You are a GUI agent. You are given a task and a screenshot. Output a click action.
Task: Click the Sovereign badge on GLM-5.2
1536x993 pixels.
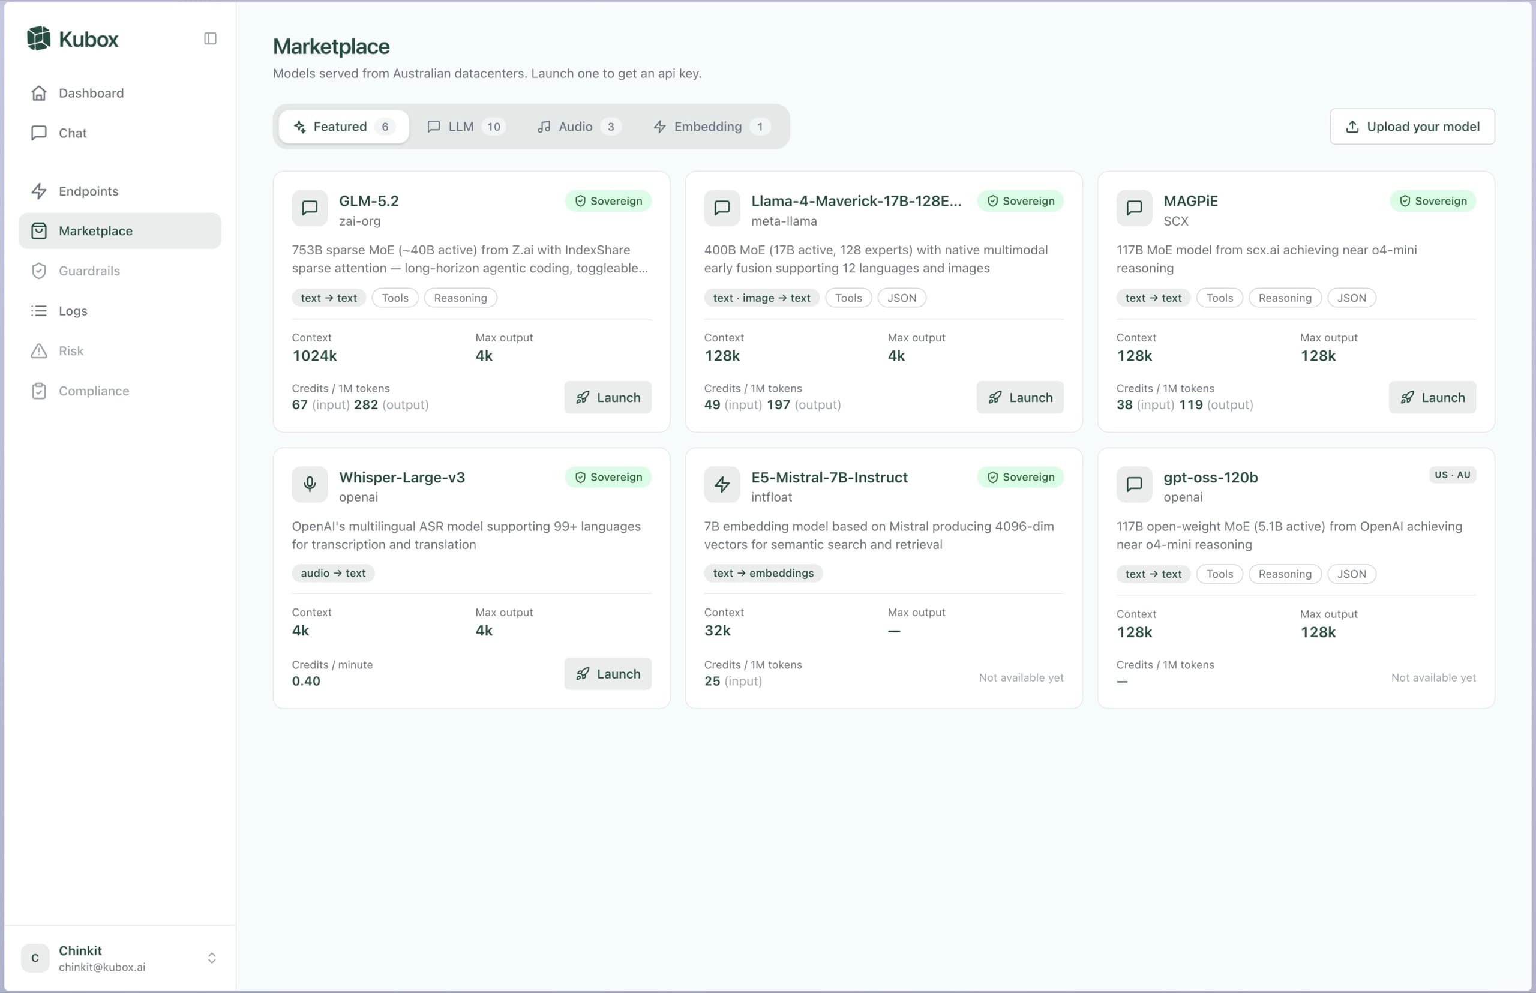pos(608,201)
